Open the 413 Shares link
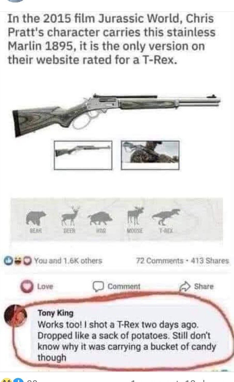Viewport: 234px width, 382px height. pos(210,261)
